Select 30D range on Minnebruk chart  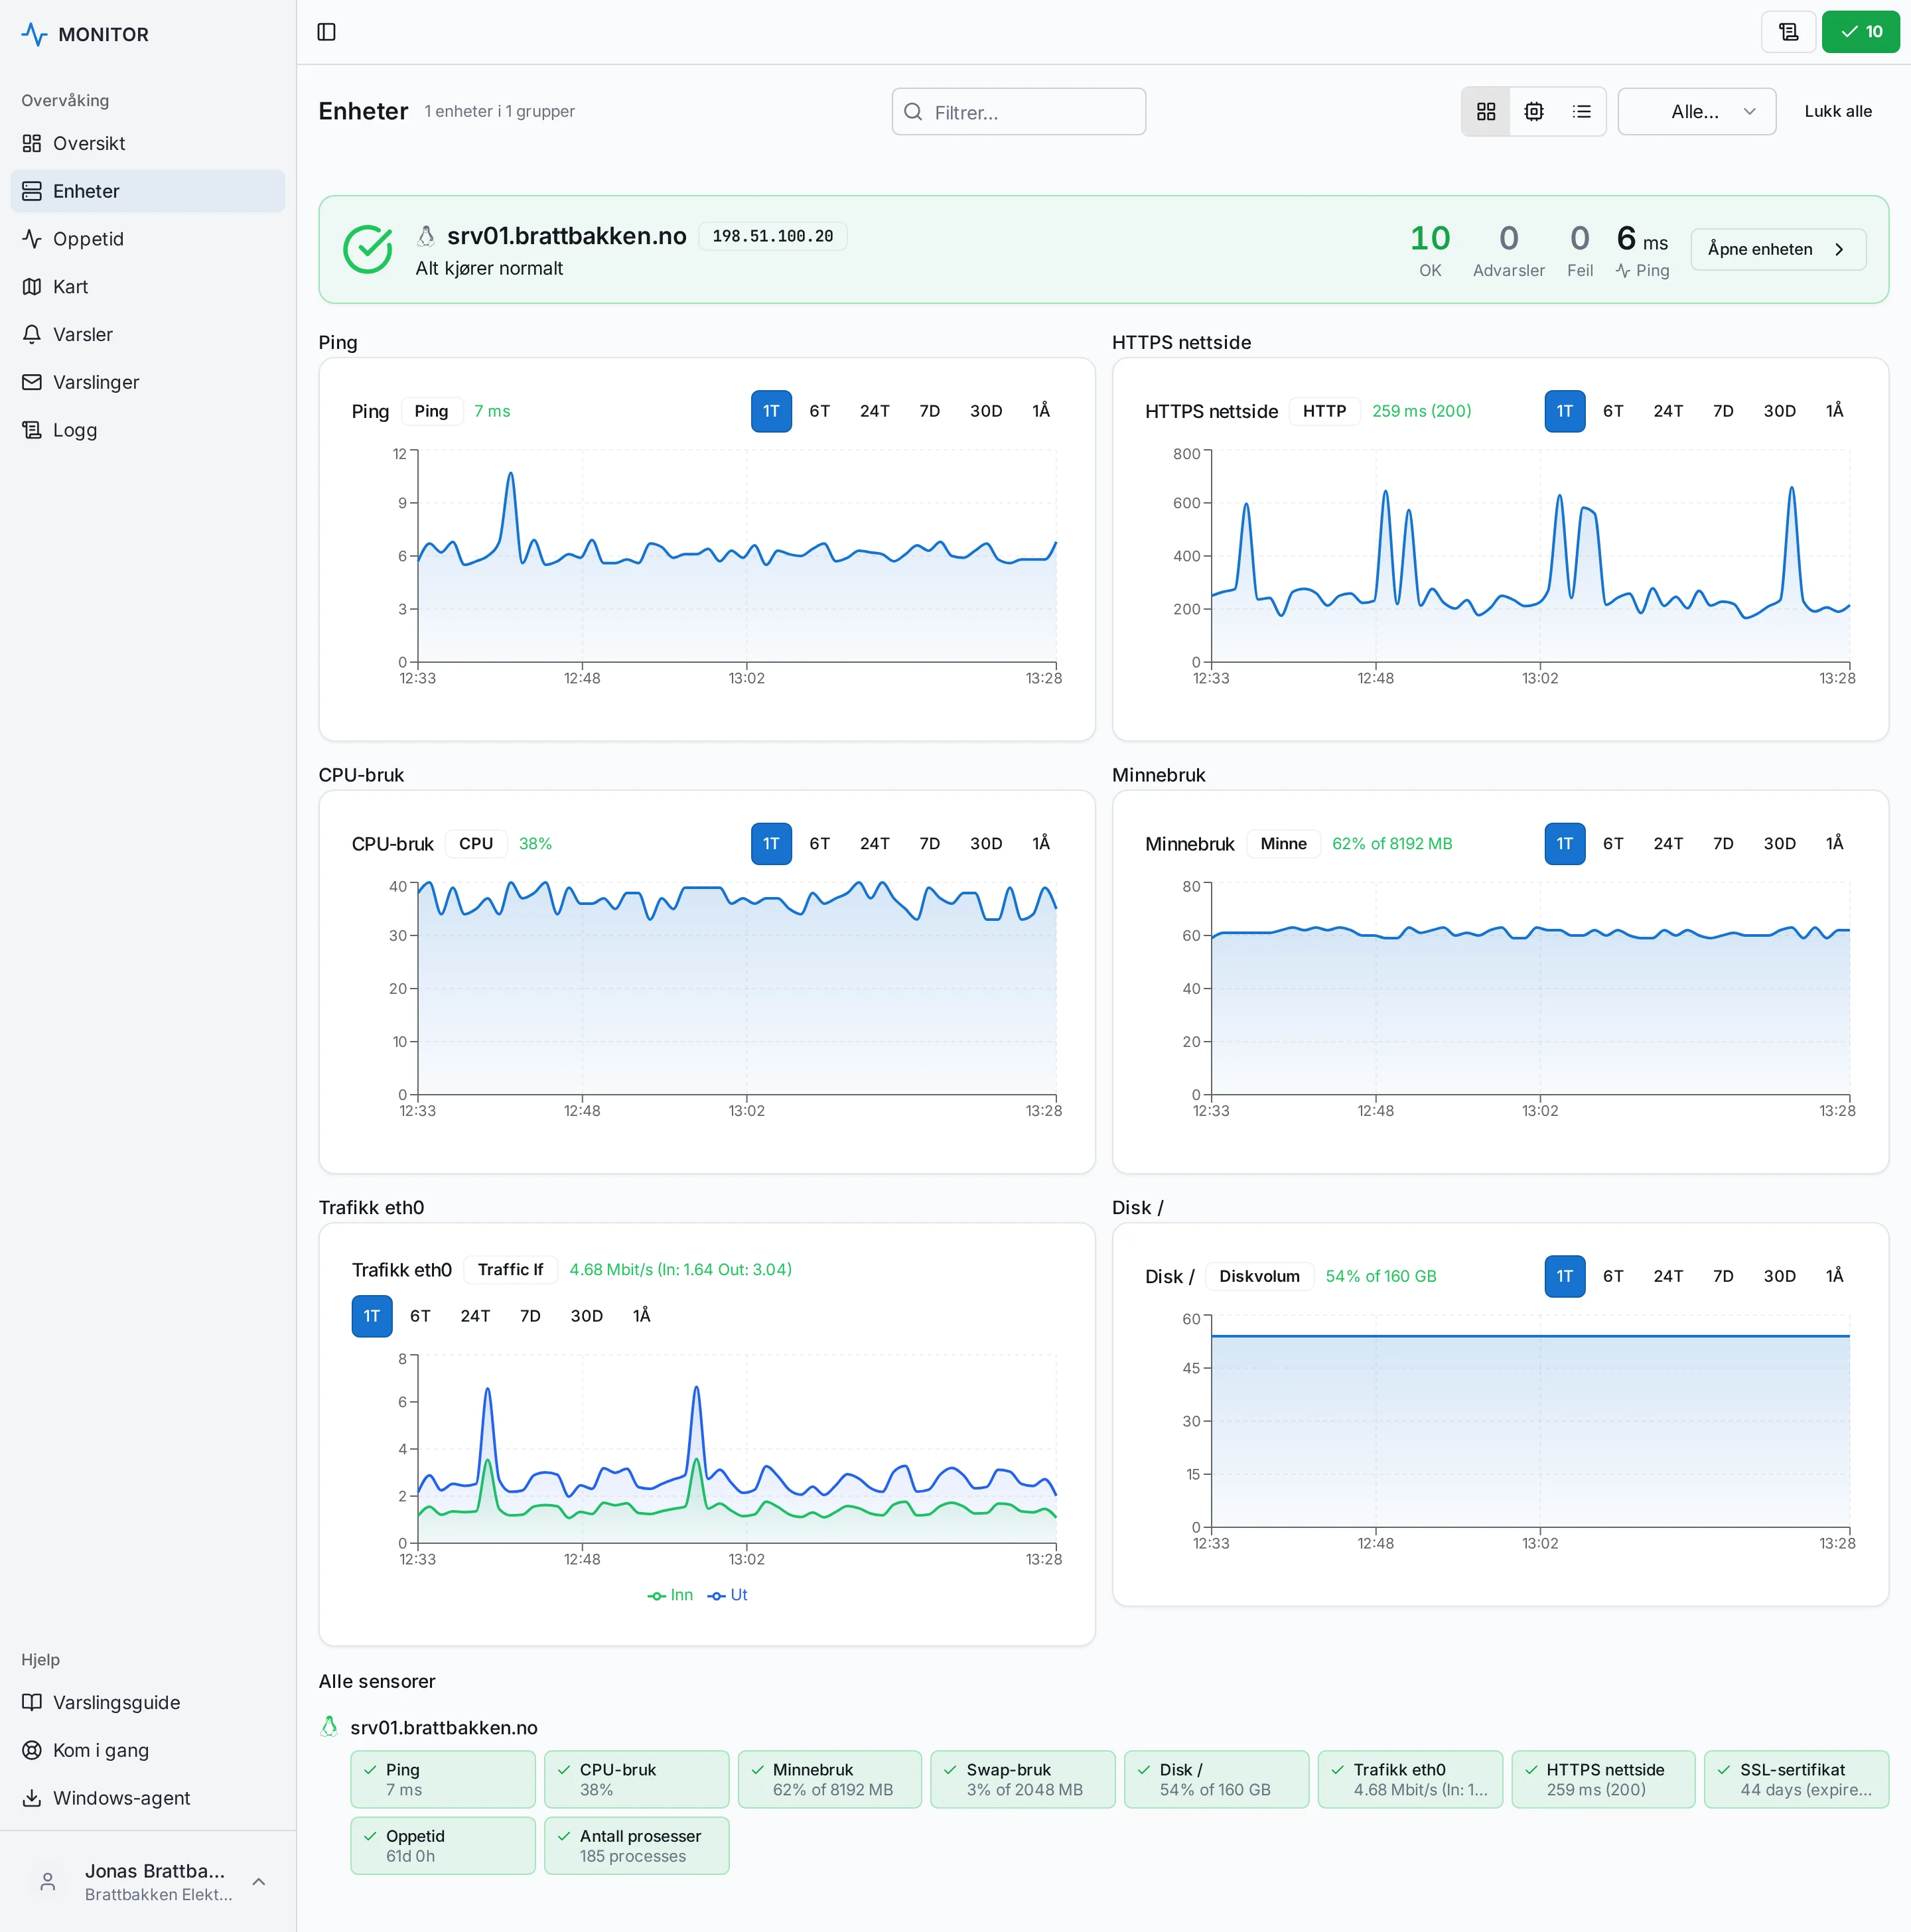[1779, 844]
